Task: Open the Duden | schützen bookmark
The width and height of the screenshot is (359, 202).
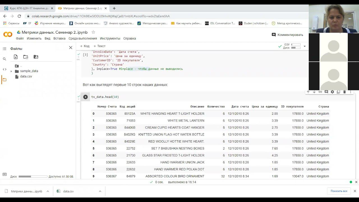Action: coord(253,23)
